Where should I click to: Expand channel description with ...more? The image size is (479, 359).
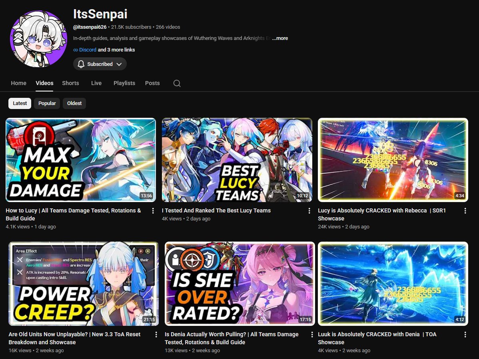[280, 38]
